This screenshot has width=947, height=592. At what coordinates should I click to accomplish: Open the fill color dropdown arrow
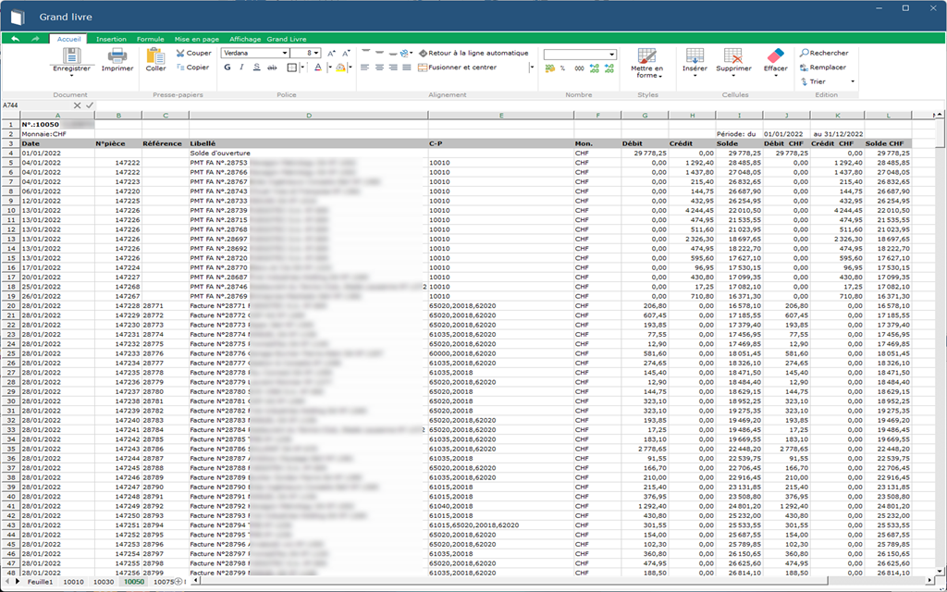click(x=350, y=68)
